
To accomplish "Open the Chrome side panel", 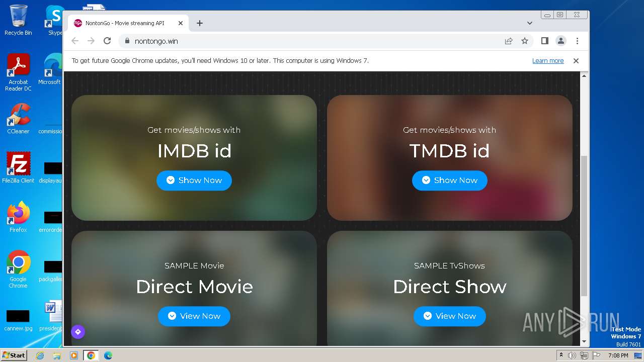I will coord(544,41).
